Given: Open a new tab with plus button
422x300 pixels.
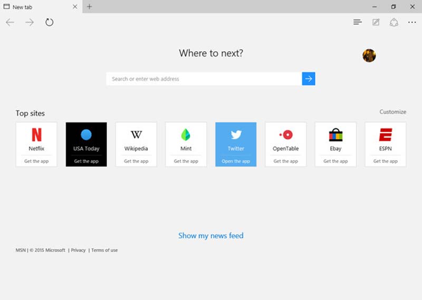Looking at the screenshot, I should tap(89, 7).
